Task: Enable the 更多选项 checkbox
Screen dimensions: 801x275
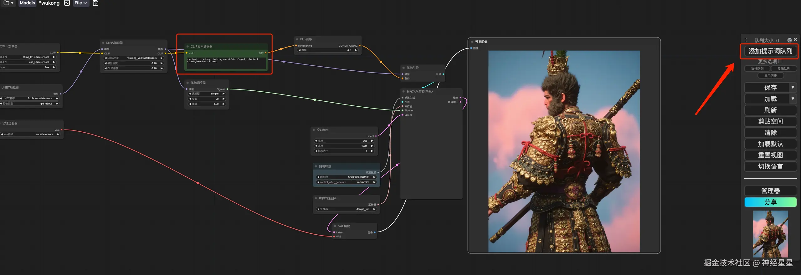Action: click(x=780, y=61)
